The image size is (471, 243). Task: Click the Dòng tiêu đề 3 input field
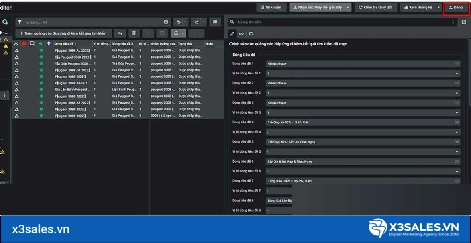click(363, 103)
